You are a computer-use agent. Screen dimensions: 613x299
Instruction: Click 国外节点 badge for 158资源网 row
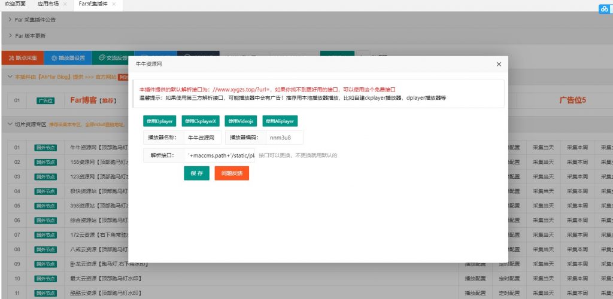(x=45, y=162)
